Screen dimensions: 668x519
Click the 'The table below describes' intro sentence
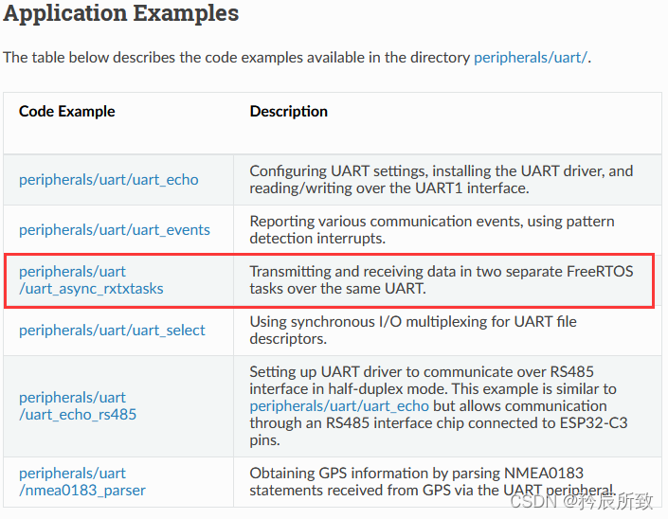tap(237, 57)
